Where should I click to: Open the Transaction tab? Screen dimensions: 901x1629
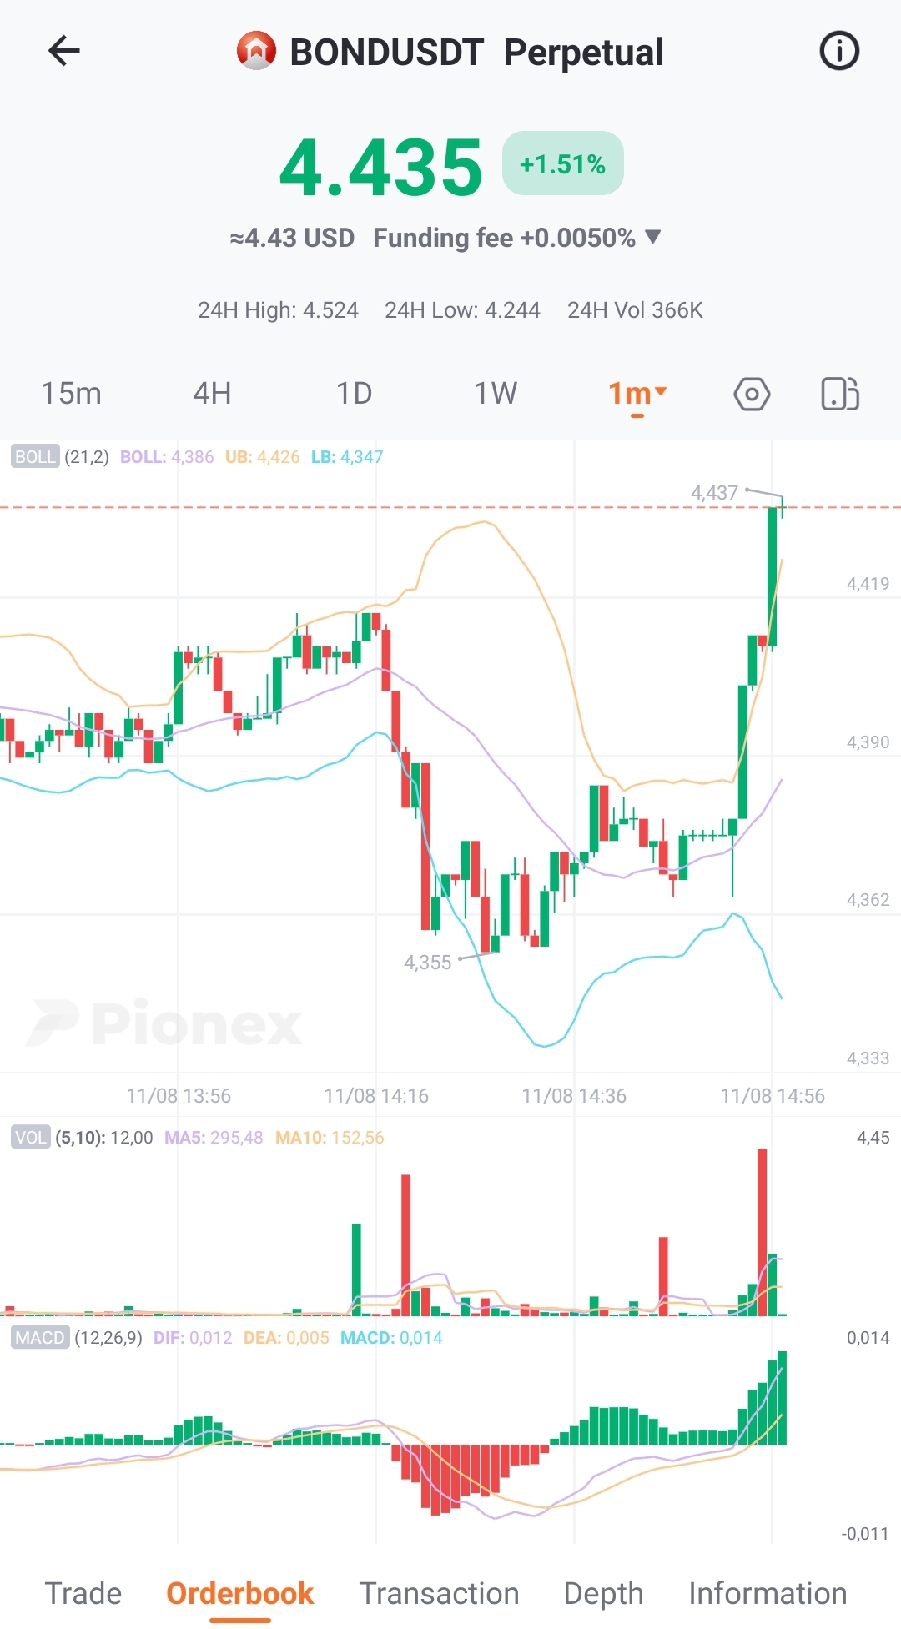(x=439, y=1593)
